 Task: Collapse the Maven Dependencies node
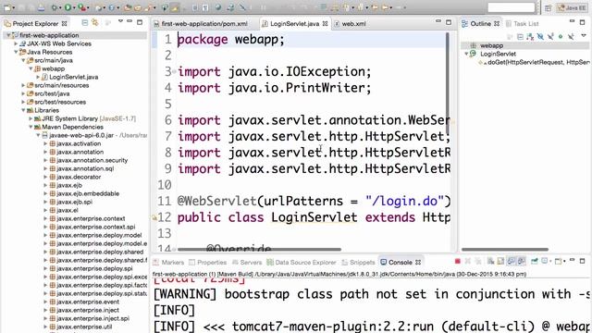31,127
